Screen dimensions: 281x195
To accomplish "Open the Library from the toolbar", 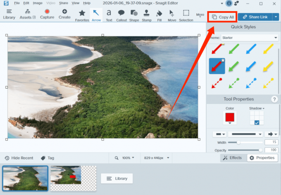I will pyautogui.click(x=9, y=14).
